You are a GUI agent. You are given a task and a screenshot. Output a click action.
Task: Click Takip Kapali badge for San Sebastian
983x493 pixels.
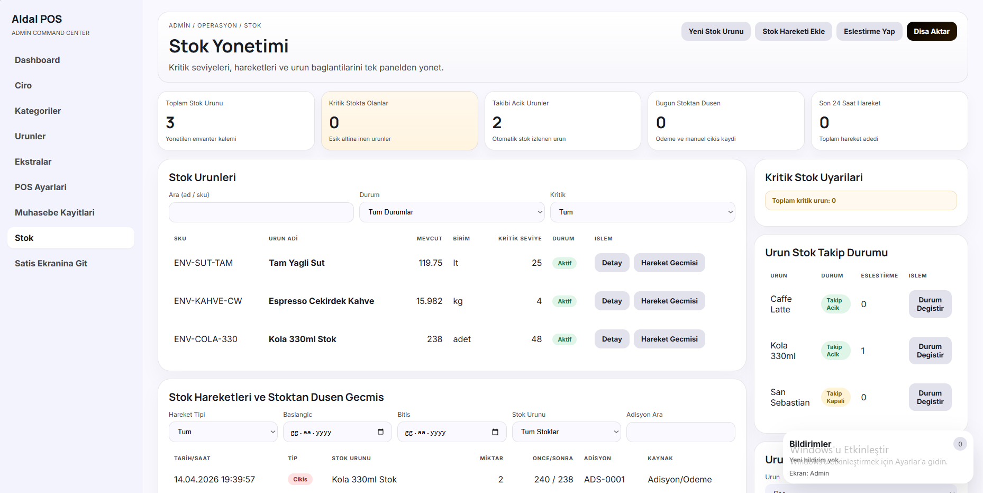tap(835, 397)
